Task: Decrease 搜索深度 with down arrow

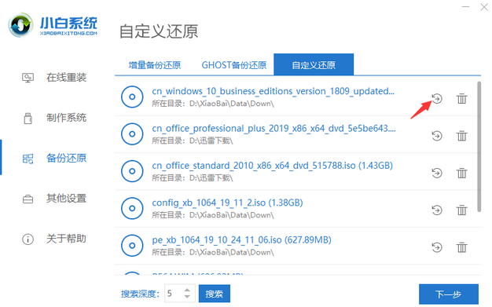Action: (187, 296)
